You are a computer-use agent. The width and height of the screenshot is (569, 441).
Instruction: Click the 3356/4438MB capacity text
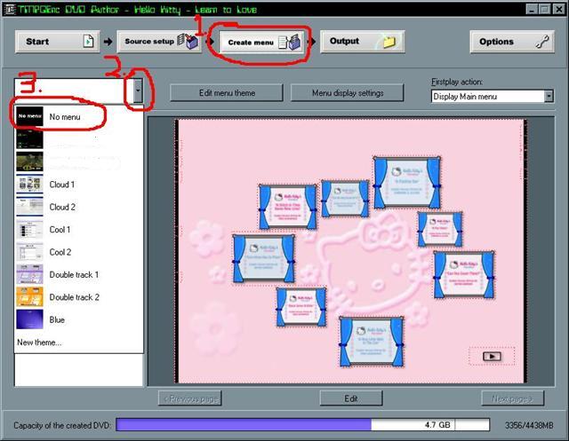pos(529,425)
